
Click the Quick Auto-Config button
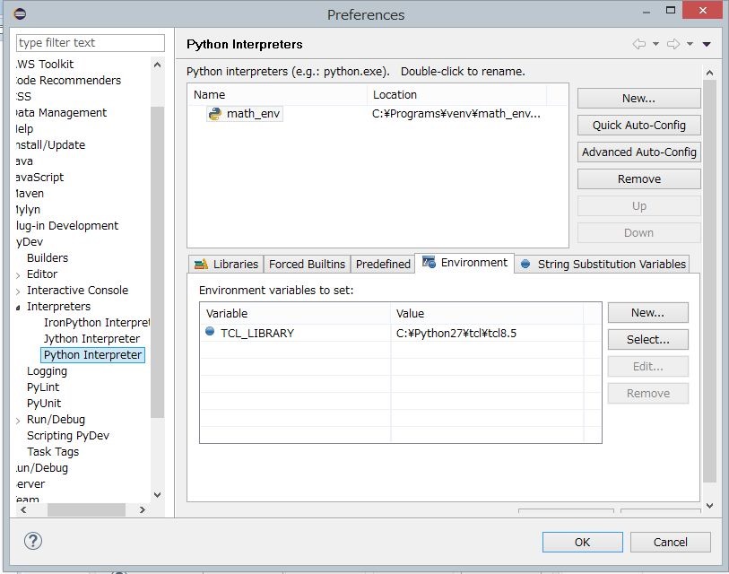point(638,126)
